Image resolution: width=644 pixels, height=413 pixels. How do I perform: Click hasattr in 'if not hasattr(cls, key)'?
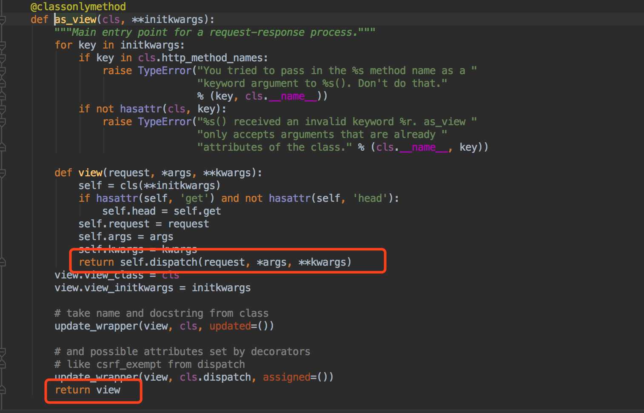pos(141,109)
